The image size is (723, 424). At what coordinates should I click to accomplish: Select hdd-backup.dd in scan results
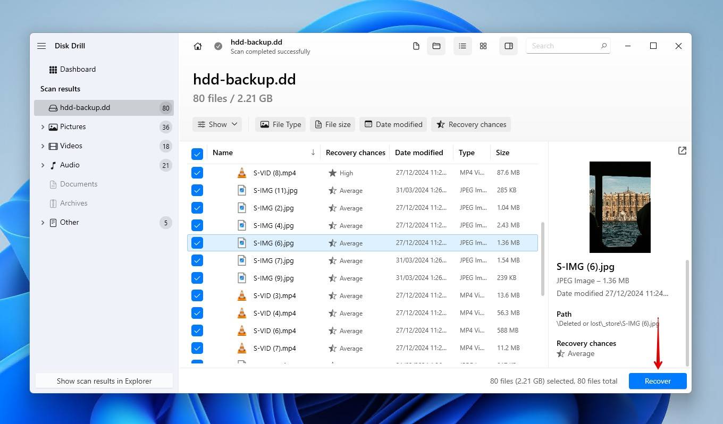85,108
